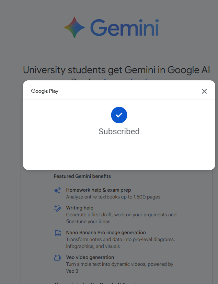Click the Nano Banana image generation icon

tap(58, 233)
